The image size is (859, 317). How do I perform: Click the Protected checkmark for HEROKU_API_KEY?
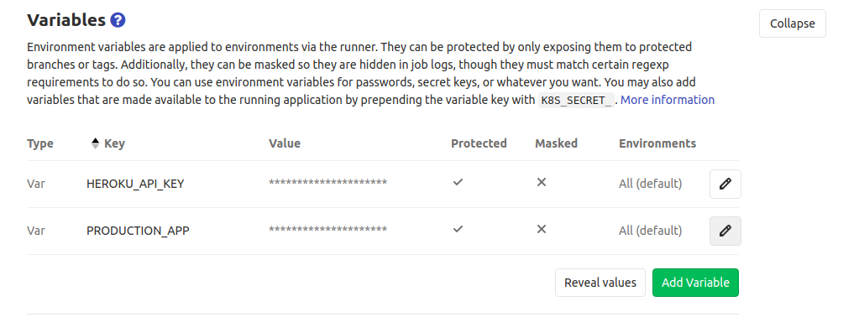click(x=458, y=182)
